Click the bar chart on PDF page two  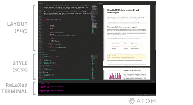click(114, 75)
